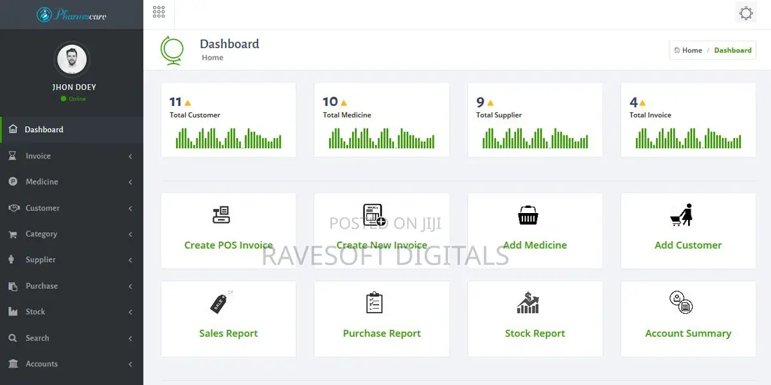Click the Stock chart icon
Viewport: 771px width, 385px height.
pos(13,312)
